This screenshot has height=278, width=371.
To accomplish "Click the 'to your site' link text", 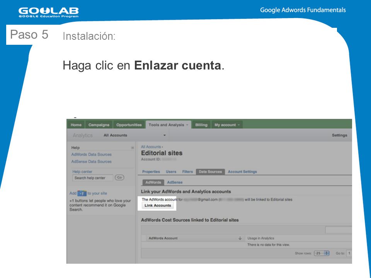I will [x=97, y=193].
